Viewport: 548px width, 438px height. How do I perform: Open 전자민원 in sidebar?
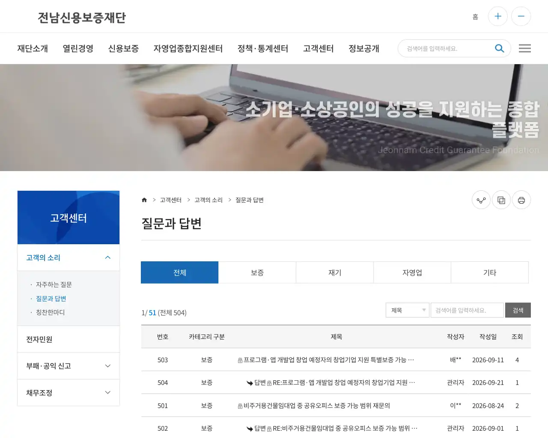point(68,339)
